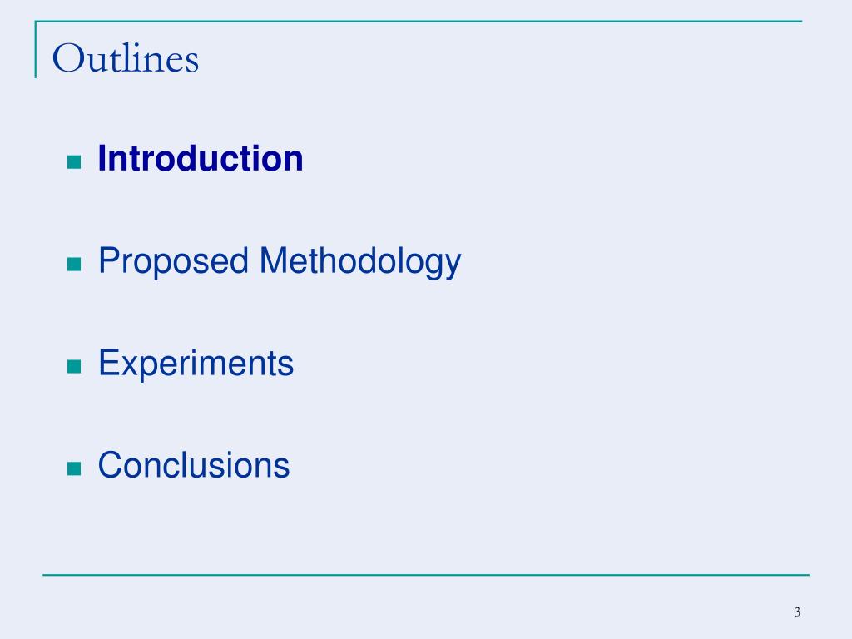Image resolution: width=852 pixels, height=639 pixels.
Task: Select the square bullet before Experiments
Action: [x=73, y=367]
